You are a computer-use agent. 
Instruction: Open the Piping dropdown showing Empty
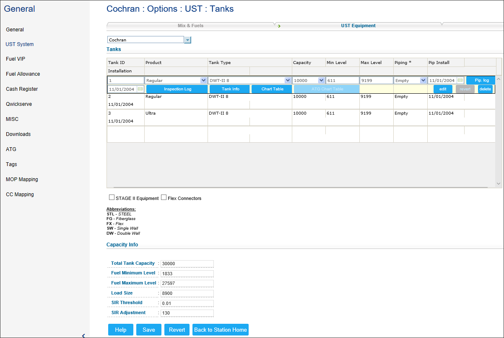pyautogui.click(x=423, y=80)
